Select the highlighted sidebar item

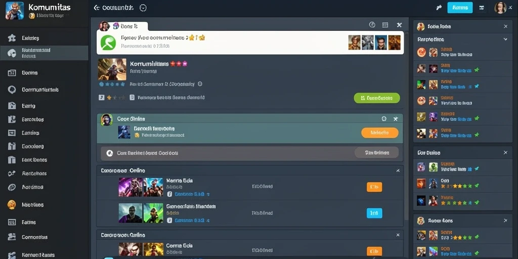click(44, 53)
